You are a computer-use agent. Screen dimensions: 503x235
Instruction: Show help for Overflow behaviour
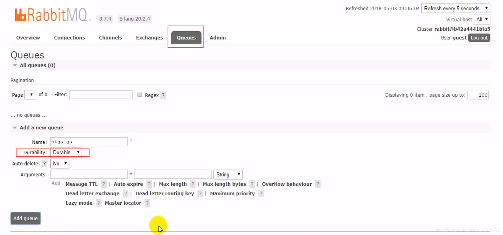pyautogui.click(x=318, y=184)
